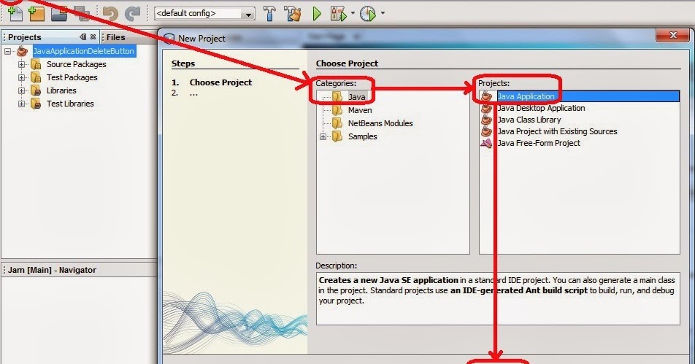Screen dimensions: 695x364
Task: Select Source Packages in the Projects tree
Action: [x=76, y=65]
